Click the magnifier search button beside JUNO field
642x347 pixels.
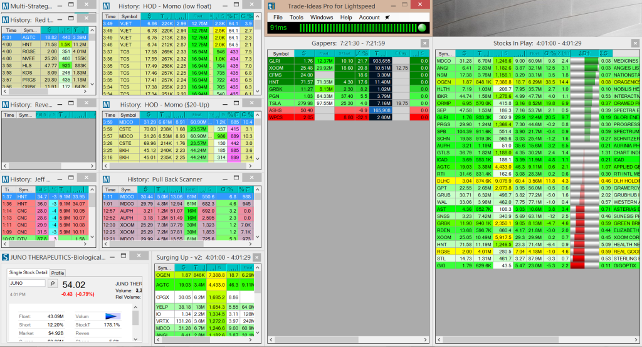coord(53,283)
